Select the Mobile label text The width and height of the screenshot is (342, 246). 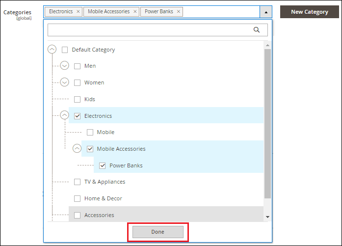105,132
